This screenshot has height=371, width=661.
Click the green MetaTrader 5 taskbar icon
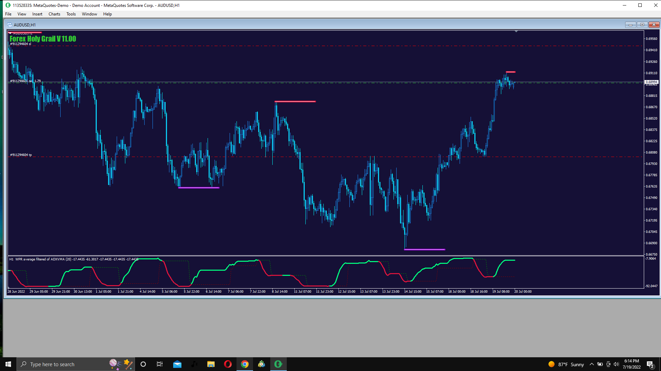[x=278, y=364]
